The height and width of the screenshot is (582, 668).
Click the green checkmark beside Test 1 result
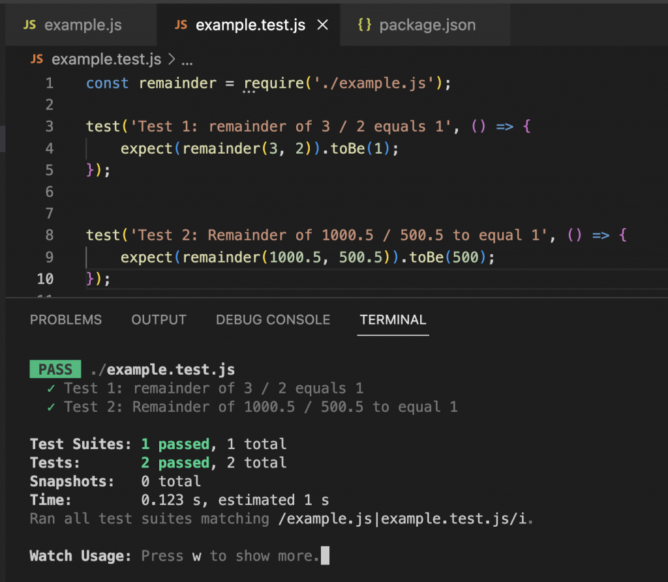[51, 388]
